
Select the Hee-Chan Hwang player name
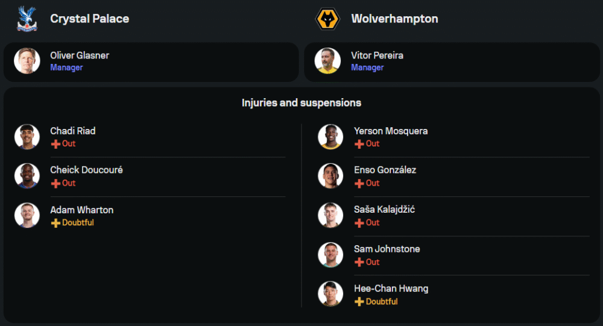tap(391, 289)
